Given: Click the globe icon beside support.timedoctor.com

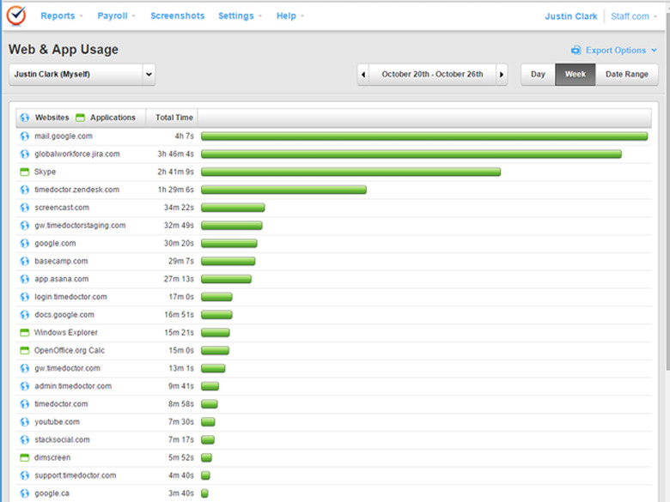Looking at the screenshot, I should coord(25,475).
